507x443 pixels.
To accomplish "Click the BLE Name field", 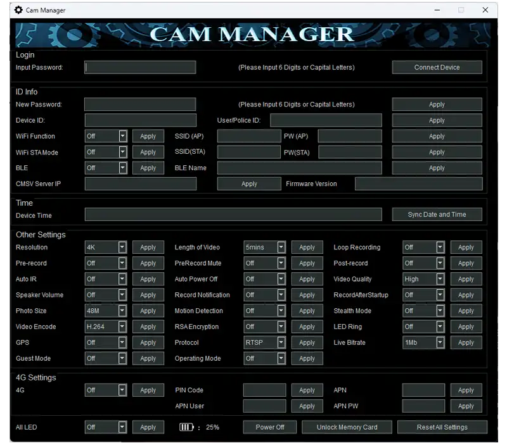I will pos(299,168).
